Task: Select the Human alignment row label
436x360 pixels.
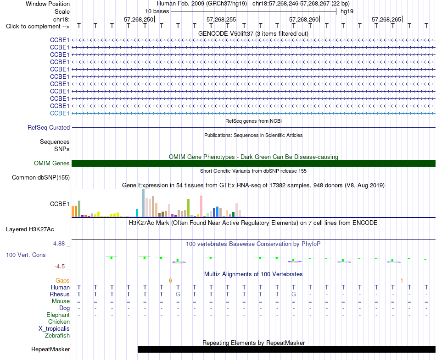Action: pos(60,287)
